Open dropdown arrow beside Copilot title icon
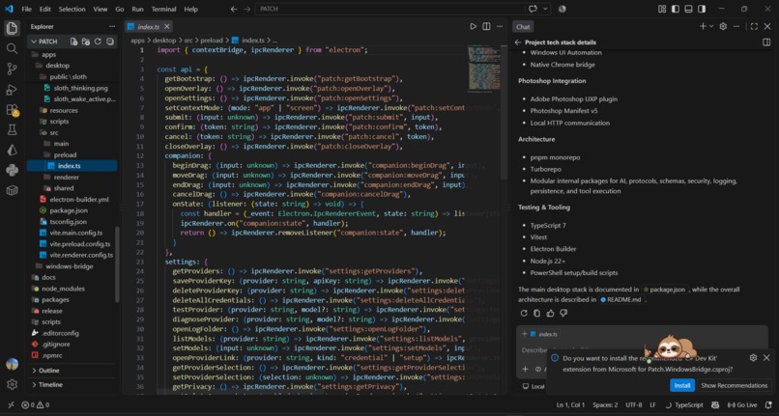The height and width of the screenshot is (416, 779). 545,9
